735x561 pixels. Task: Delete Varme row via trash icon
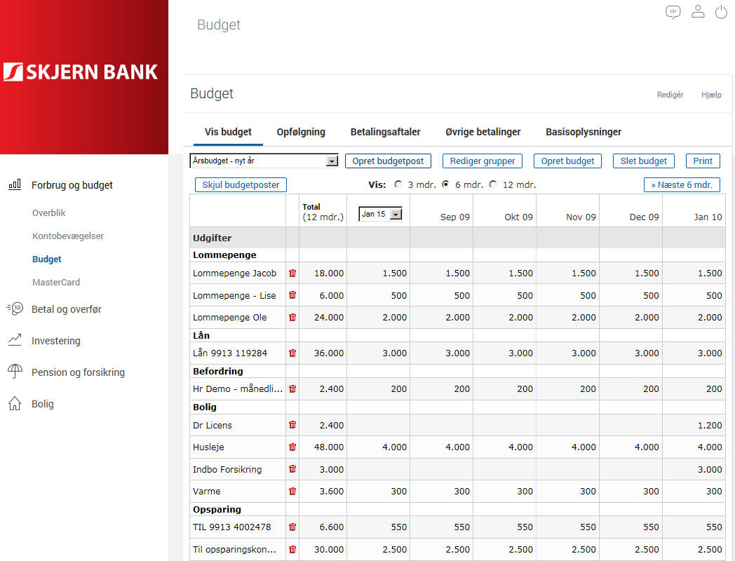coord(292,491)
